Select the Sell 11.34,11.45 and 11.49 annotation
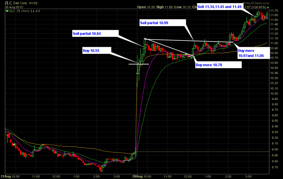 coord(220,7)
